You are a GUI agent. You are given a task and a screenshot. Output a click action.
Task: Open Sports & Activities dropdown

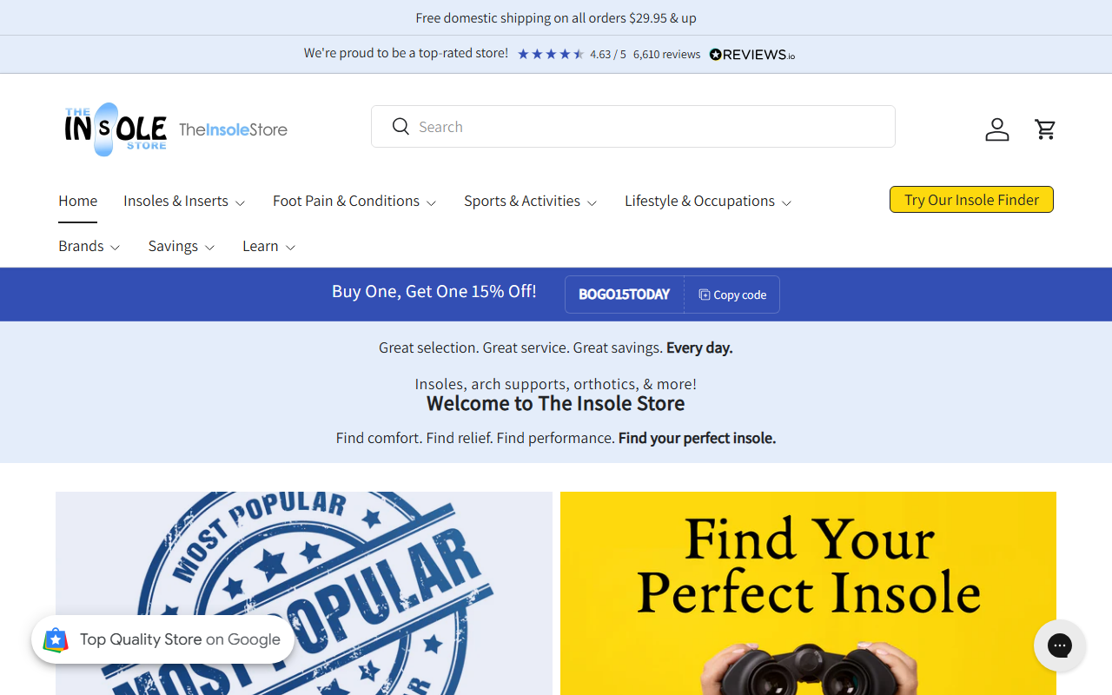tap(531, 201)
